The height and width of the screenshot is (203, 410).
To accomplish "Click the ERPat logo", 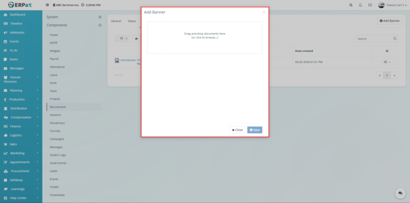I will click(x=20, y=5).
